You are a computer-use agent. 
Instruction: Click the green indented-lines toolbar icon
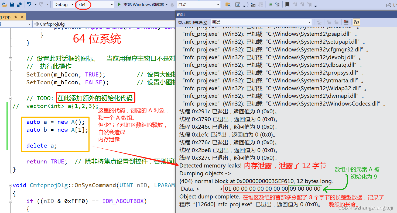click(x=270, y=5)
